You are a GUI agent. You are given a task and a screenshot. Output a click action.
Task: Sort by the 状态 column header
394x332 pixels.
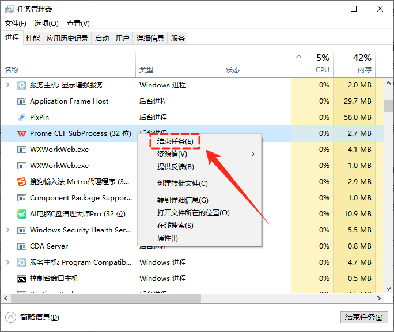(256, 65)
